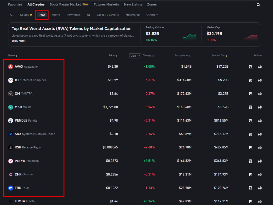Click the Trading Volume sparkline chart
Image resolution: width=273 pixels, height=205 pixels.
pos(190,37)
